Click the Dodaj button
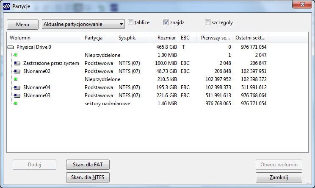 click(x=34, y=165)
